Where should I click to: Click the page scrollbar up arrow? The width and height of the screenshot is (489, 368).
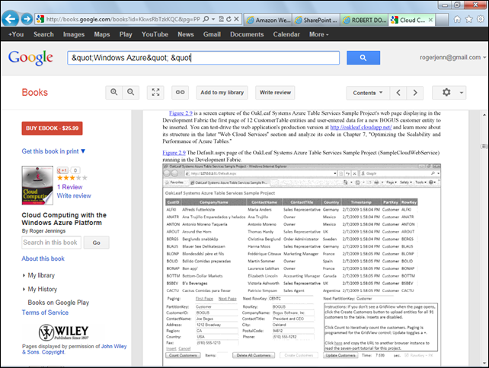(484, 114)
